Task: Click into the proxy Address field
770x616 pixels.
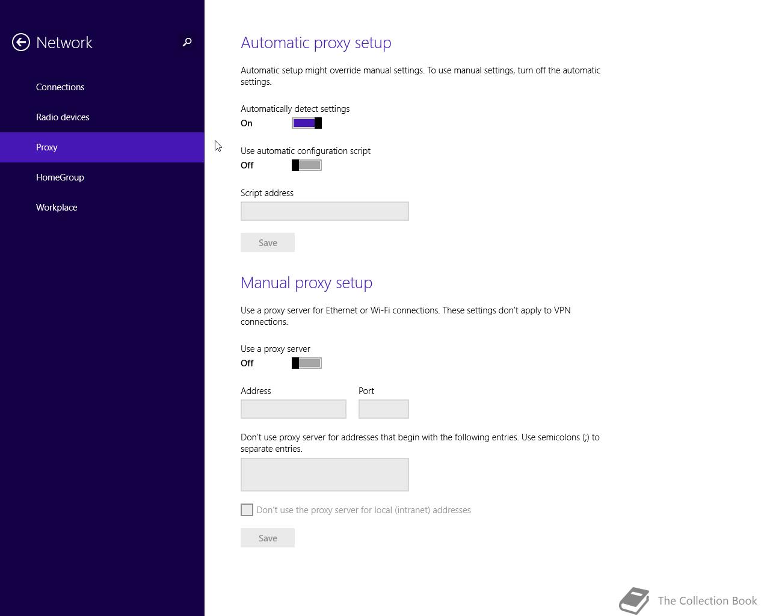Action: pyautogui.click(x=294, y=409)
